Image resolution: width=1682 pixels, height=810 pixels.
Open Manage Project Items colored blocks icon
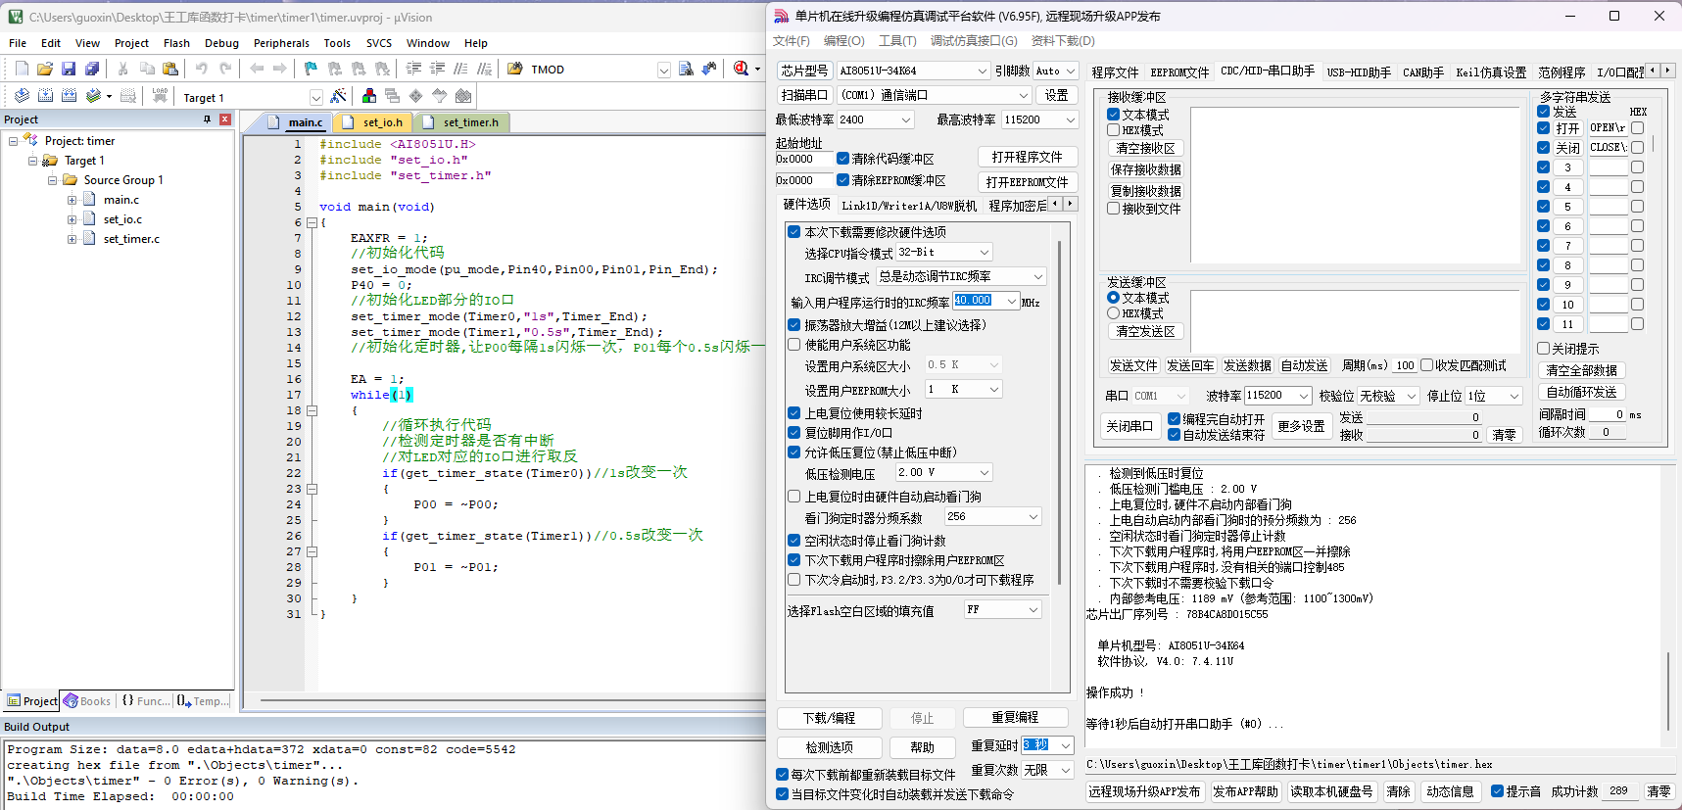click(369, 96)
